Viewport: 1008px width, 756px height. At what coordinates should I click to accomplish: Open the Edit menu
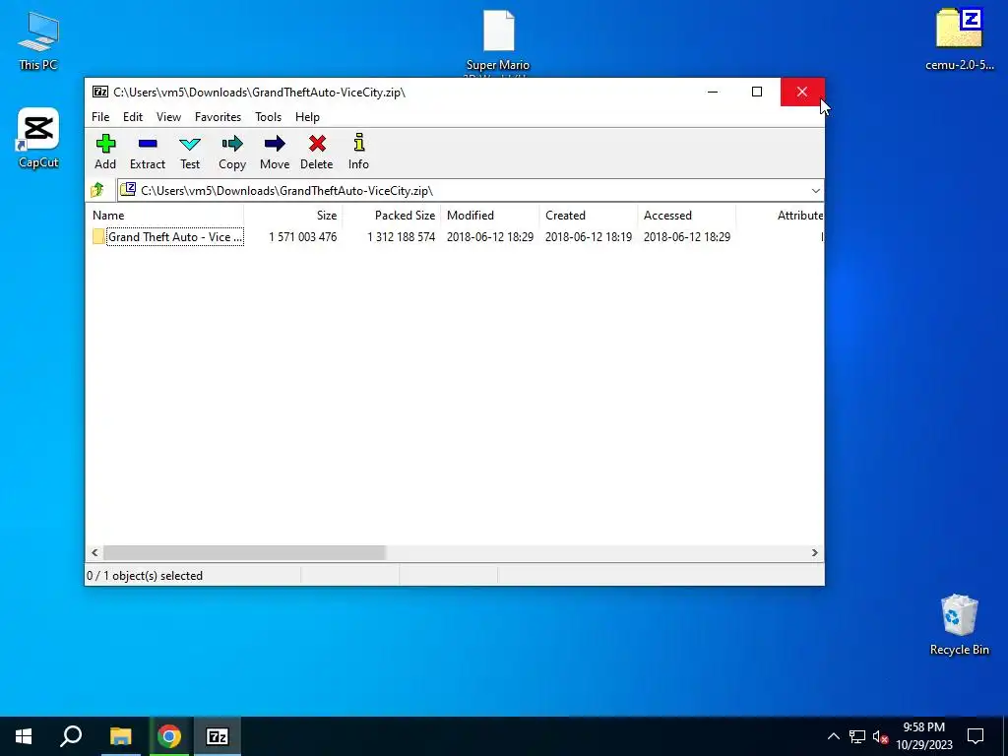tap(133, 117)
